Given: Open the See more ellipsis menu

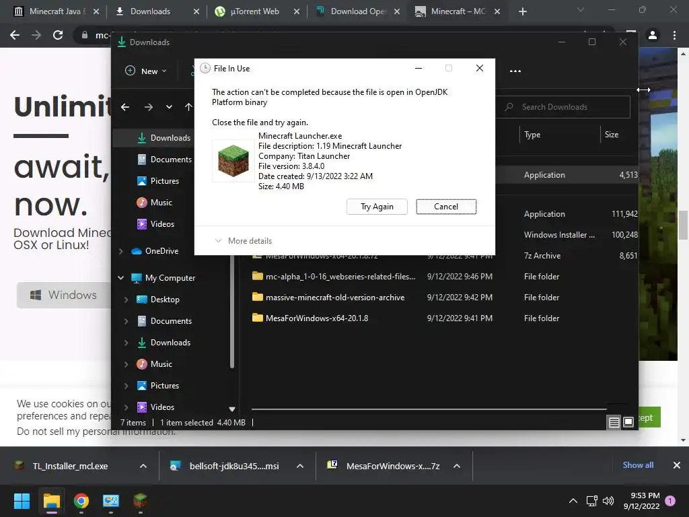Looking at the screenshot, I should tap(515, 71).
